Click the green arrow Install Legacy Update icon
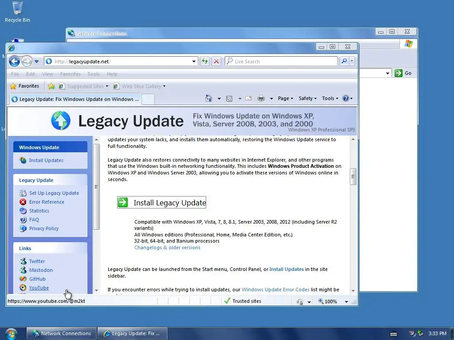Image resolution: width=454 pixels, height=340 pixels. point(123,202)
